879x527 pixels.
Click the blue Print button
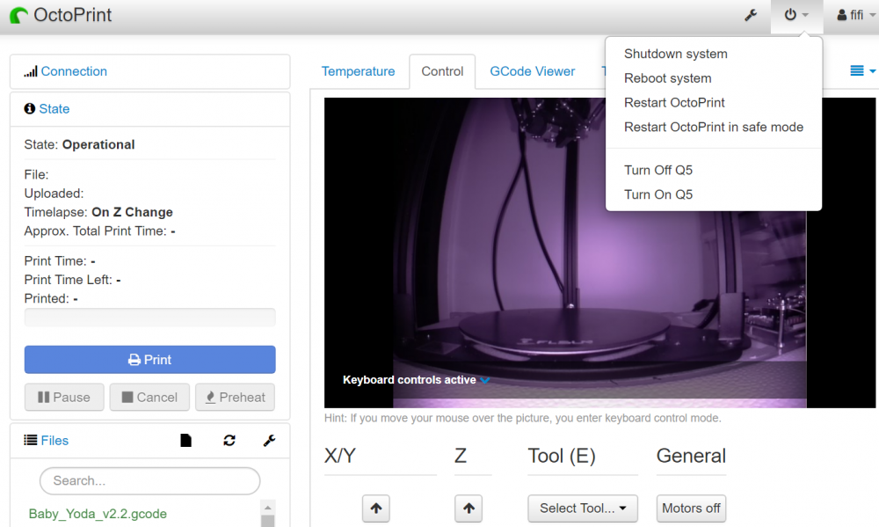click(149, 360)
